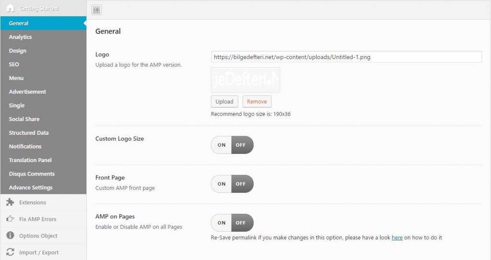Click the expand-all sections icon above General
Image resolution: width=491 pixels, height=260 pixels.
click(96, 10)
